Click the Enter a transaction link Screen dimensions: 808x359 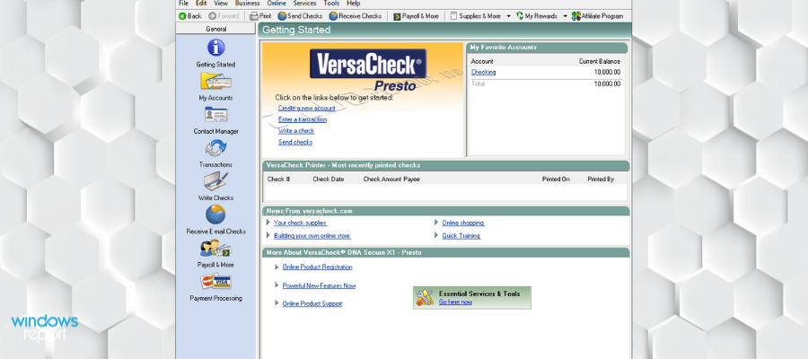(x=303, y=119)
